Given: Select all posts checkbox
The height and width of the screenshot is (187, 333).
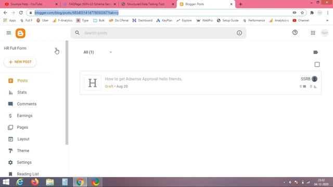Looking at the screenshot, I should click(x=317, y=64).
